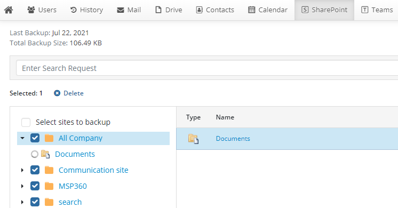This screenshot has width=398, height=208.
Task: Open the Communication site link
Action: pos(93,170)
